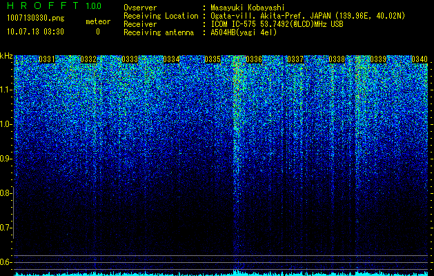Screen dimensions: 434x276
Task: Click the Receiving Location label
Action: pos(161,16)
